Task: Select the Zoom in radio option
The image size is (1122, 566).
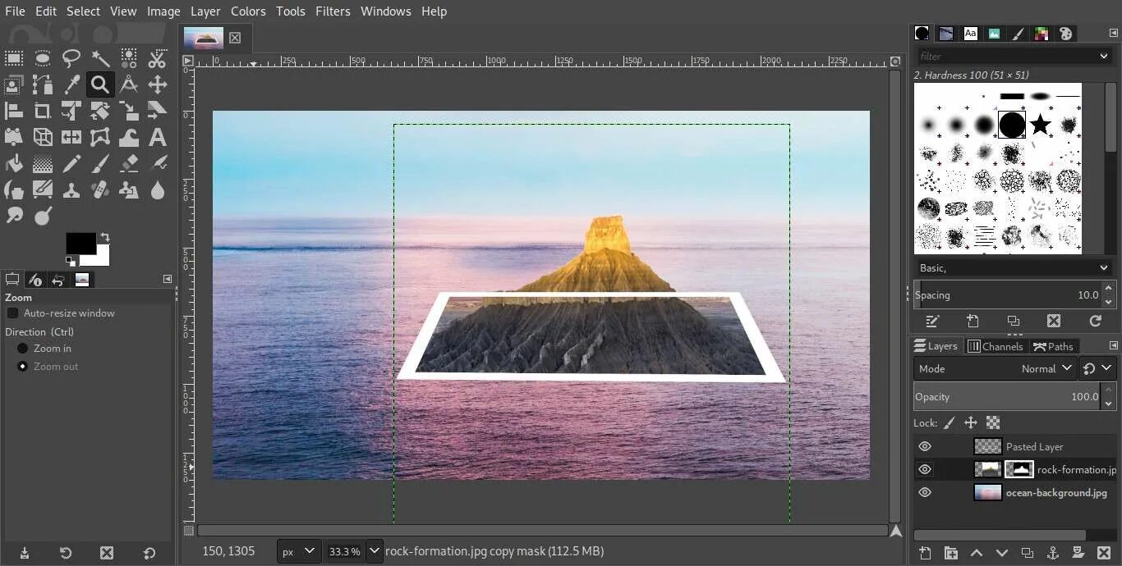Action: point(23,349)
